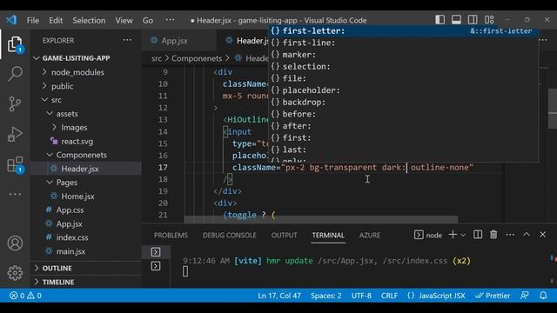The image size is (557, 313).
Task: Change indentation Spaces: 2
Action: pyautogui.click(x=326, y=296)
